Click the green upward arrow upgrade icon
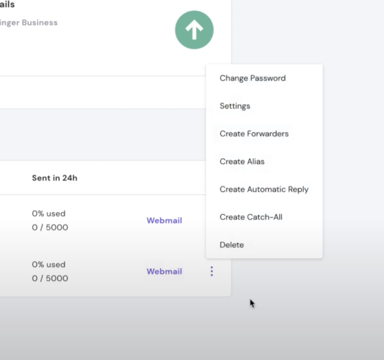This screenshot has width=384, height=360. (194, 30)
